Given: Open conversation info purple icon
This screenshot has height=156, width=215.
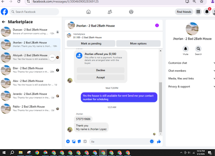Looking at the screenshot, I should [x=157, y=25].
